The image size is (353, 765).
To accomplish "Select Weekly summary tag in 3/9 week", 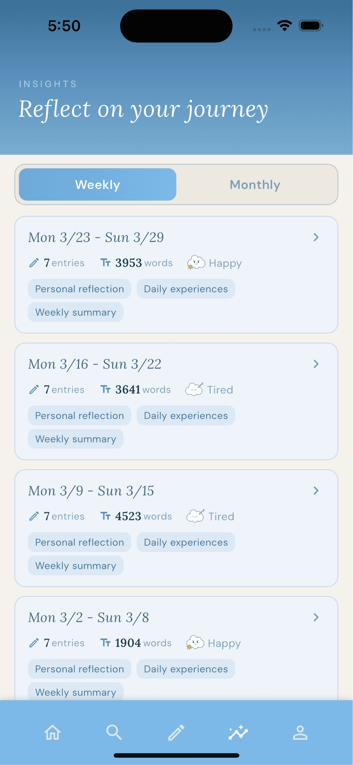I will (x=76, y=565).
